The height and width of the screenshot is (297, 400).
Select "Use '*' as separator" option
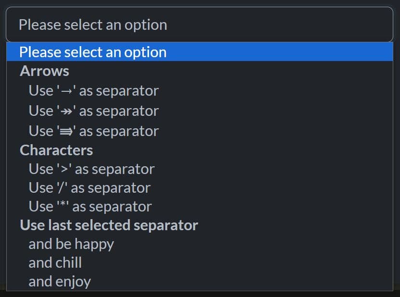[x=90, y=206]
